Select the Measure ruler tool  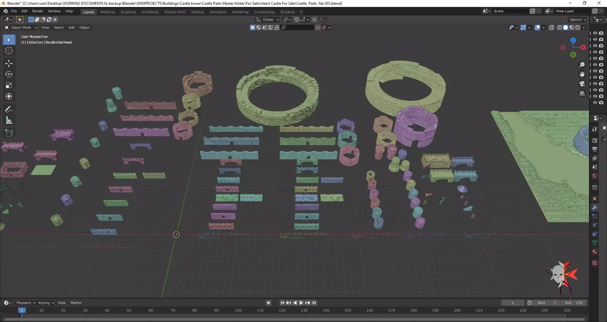tap(9, 120)
